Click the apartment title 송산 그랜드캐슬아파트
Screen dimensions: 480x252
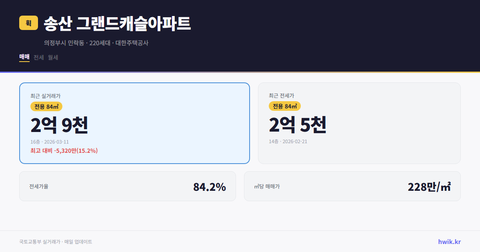point(117,24)
